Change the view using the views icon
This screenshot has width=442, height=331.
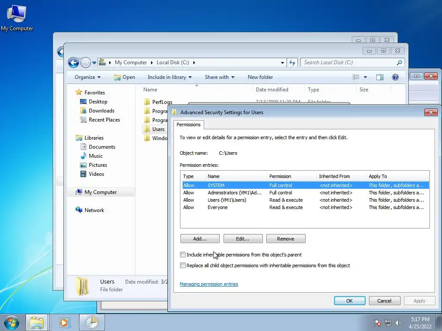click(x=356, y=77)
